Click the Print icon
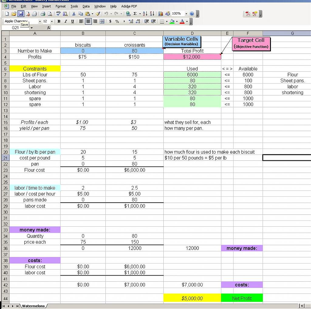The width and height of the screenshot is (311, 309). point(43,14)
